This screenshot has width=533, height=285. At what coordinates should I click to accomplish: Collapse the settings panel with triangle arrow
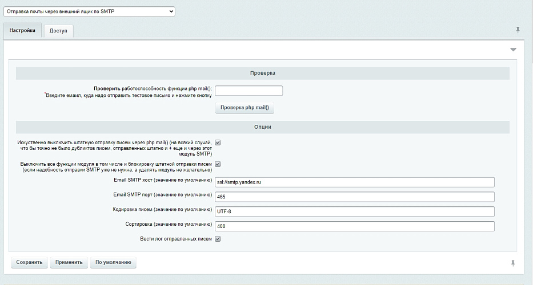coord(513,50)
